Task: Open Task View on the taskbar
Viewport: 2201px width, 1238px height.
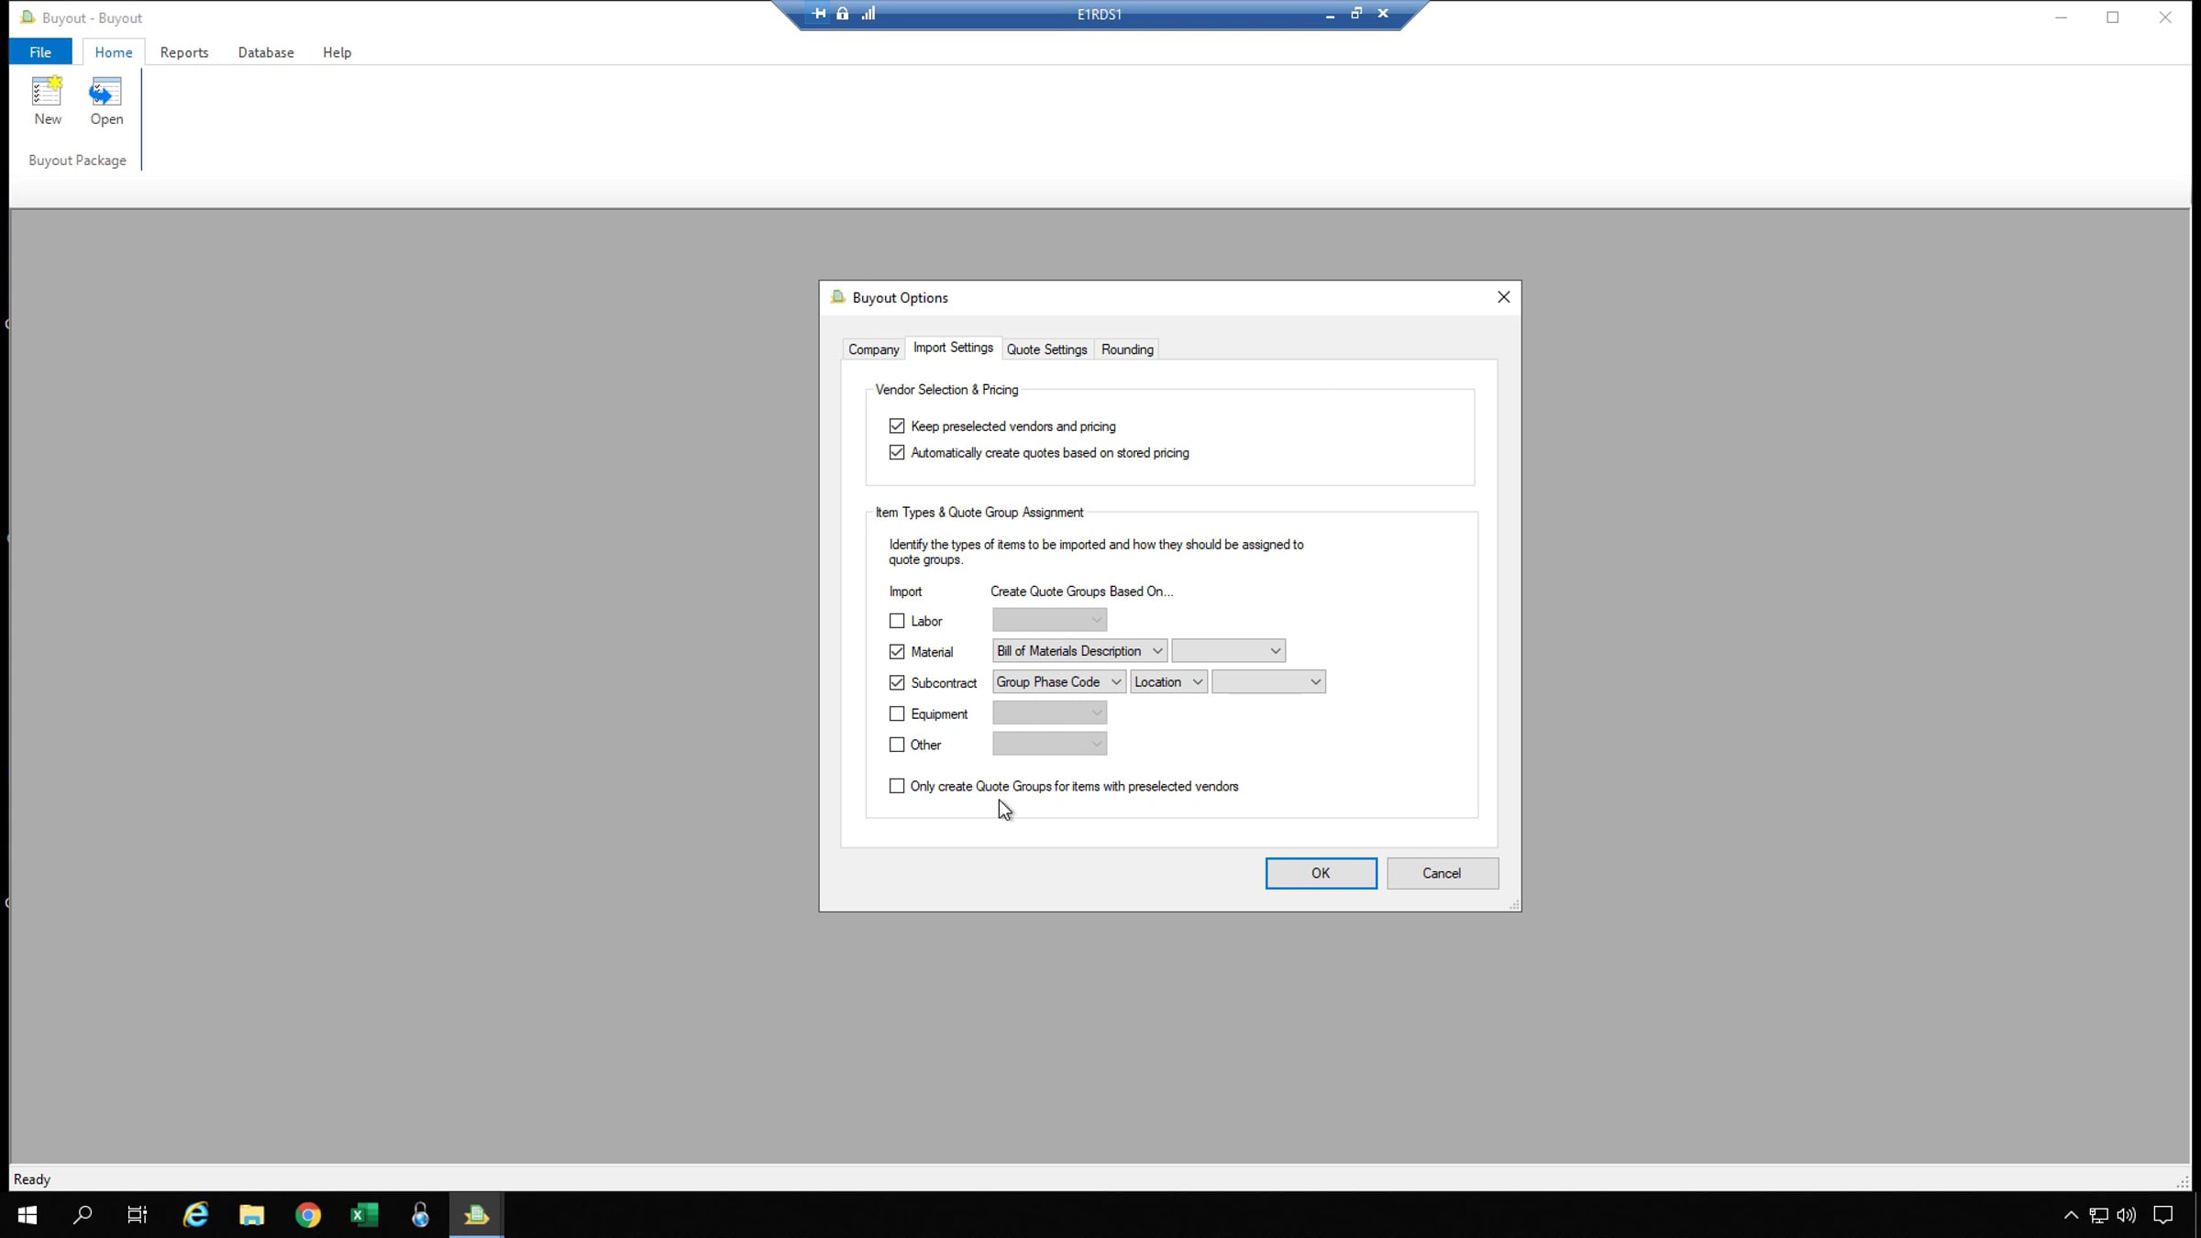Action: [x=138, y=1215]
